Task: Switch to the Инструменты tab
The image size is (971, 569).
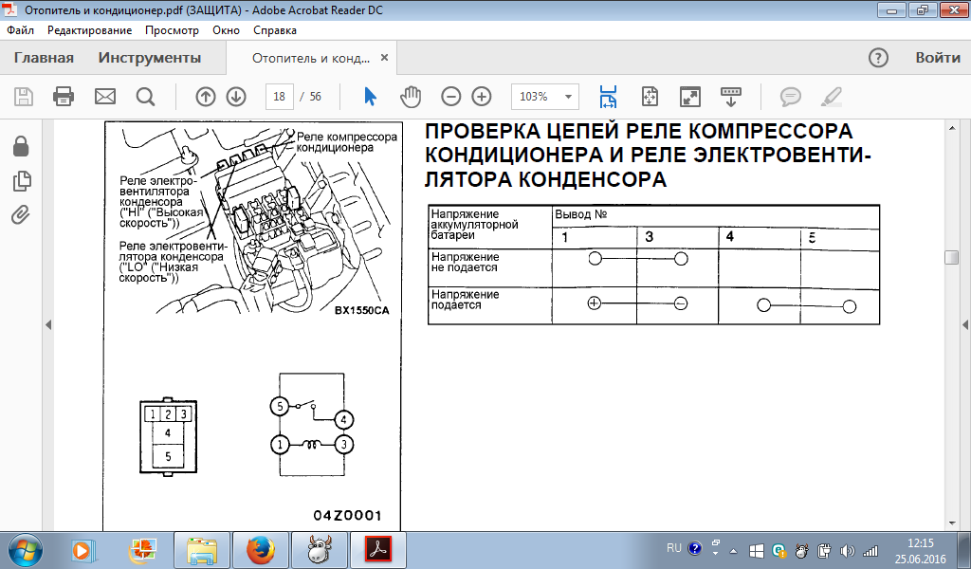Action: pos(150,58)
